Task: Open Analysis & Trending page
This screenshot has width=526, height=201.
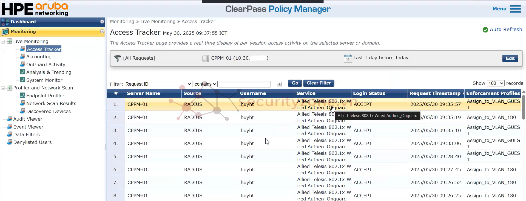Action: tap(49, 72)
